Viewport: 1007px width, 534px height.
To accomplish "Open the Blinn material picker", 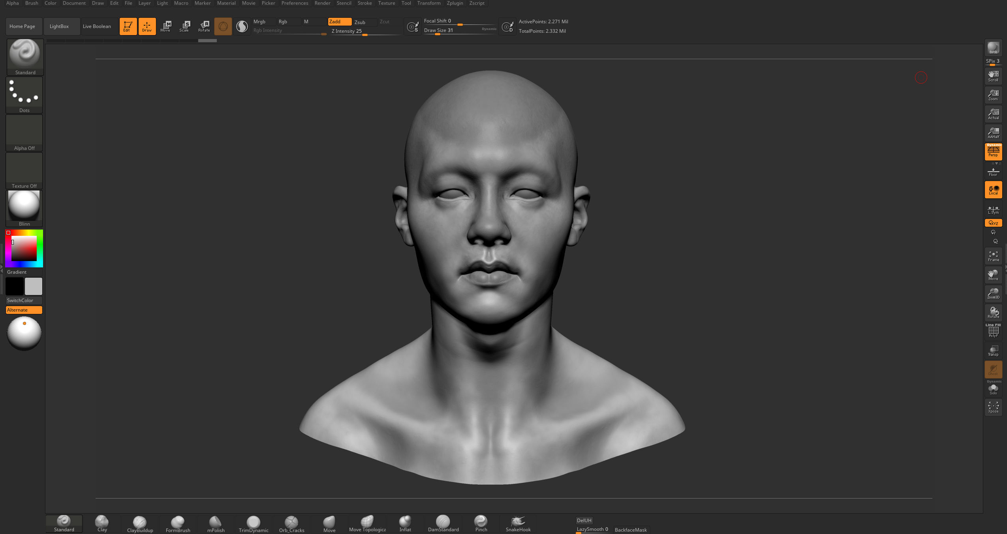I will [x=24, y=209].
